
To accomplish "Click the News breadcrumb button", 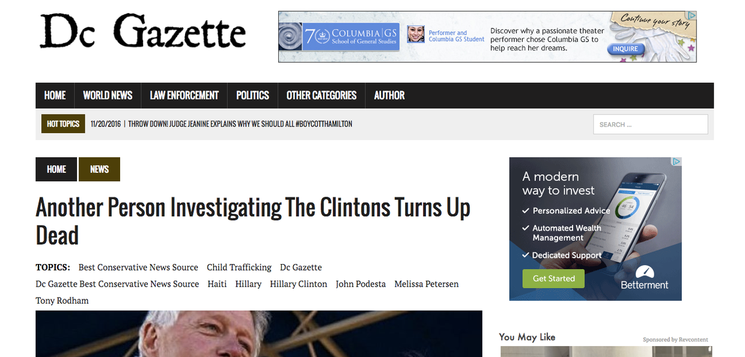I will point(99,169).
